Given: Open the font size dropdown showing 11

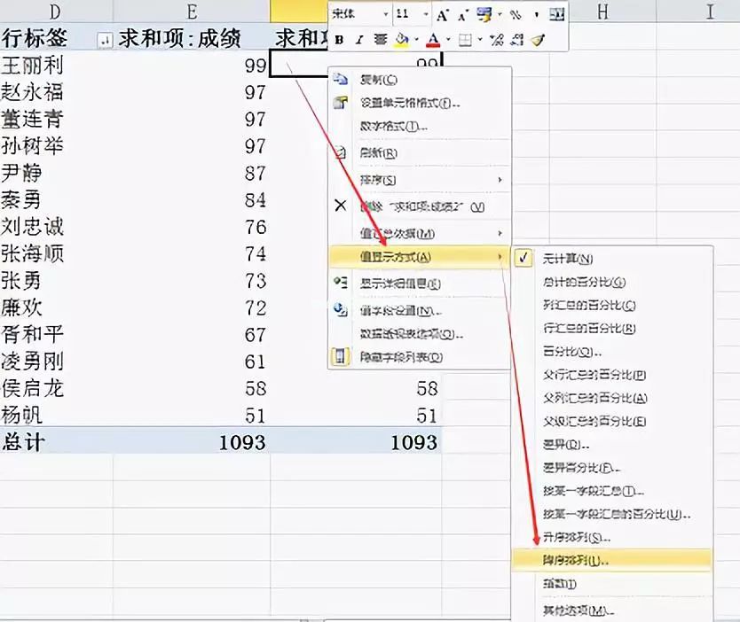Looking at the screenshot, I should 426,15.
